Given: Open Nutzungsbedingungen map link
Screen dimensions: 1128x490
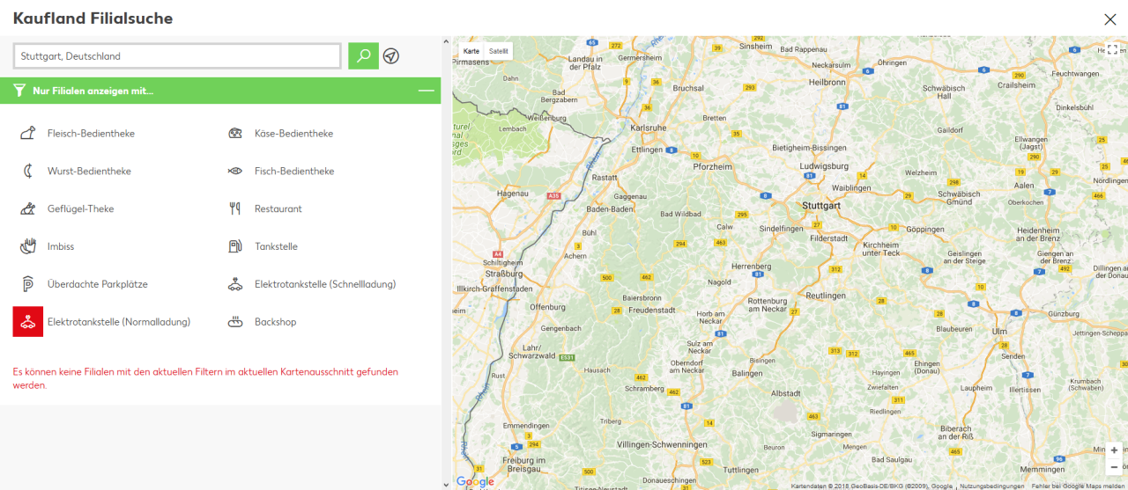Looking at the screenshot, I should pos(991,486).
